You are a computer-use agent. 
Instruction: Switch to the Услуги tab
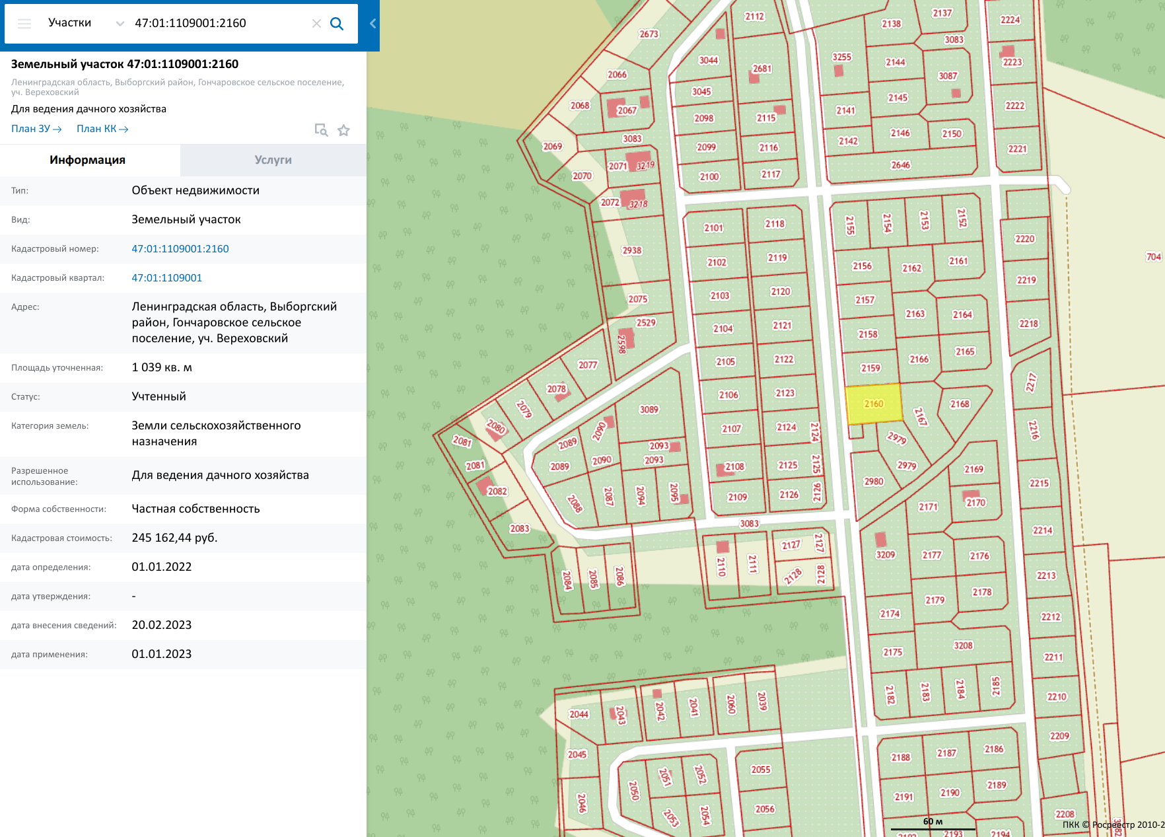(x=273, y=160)
